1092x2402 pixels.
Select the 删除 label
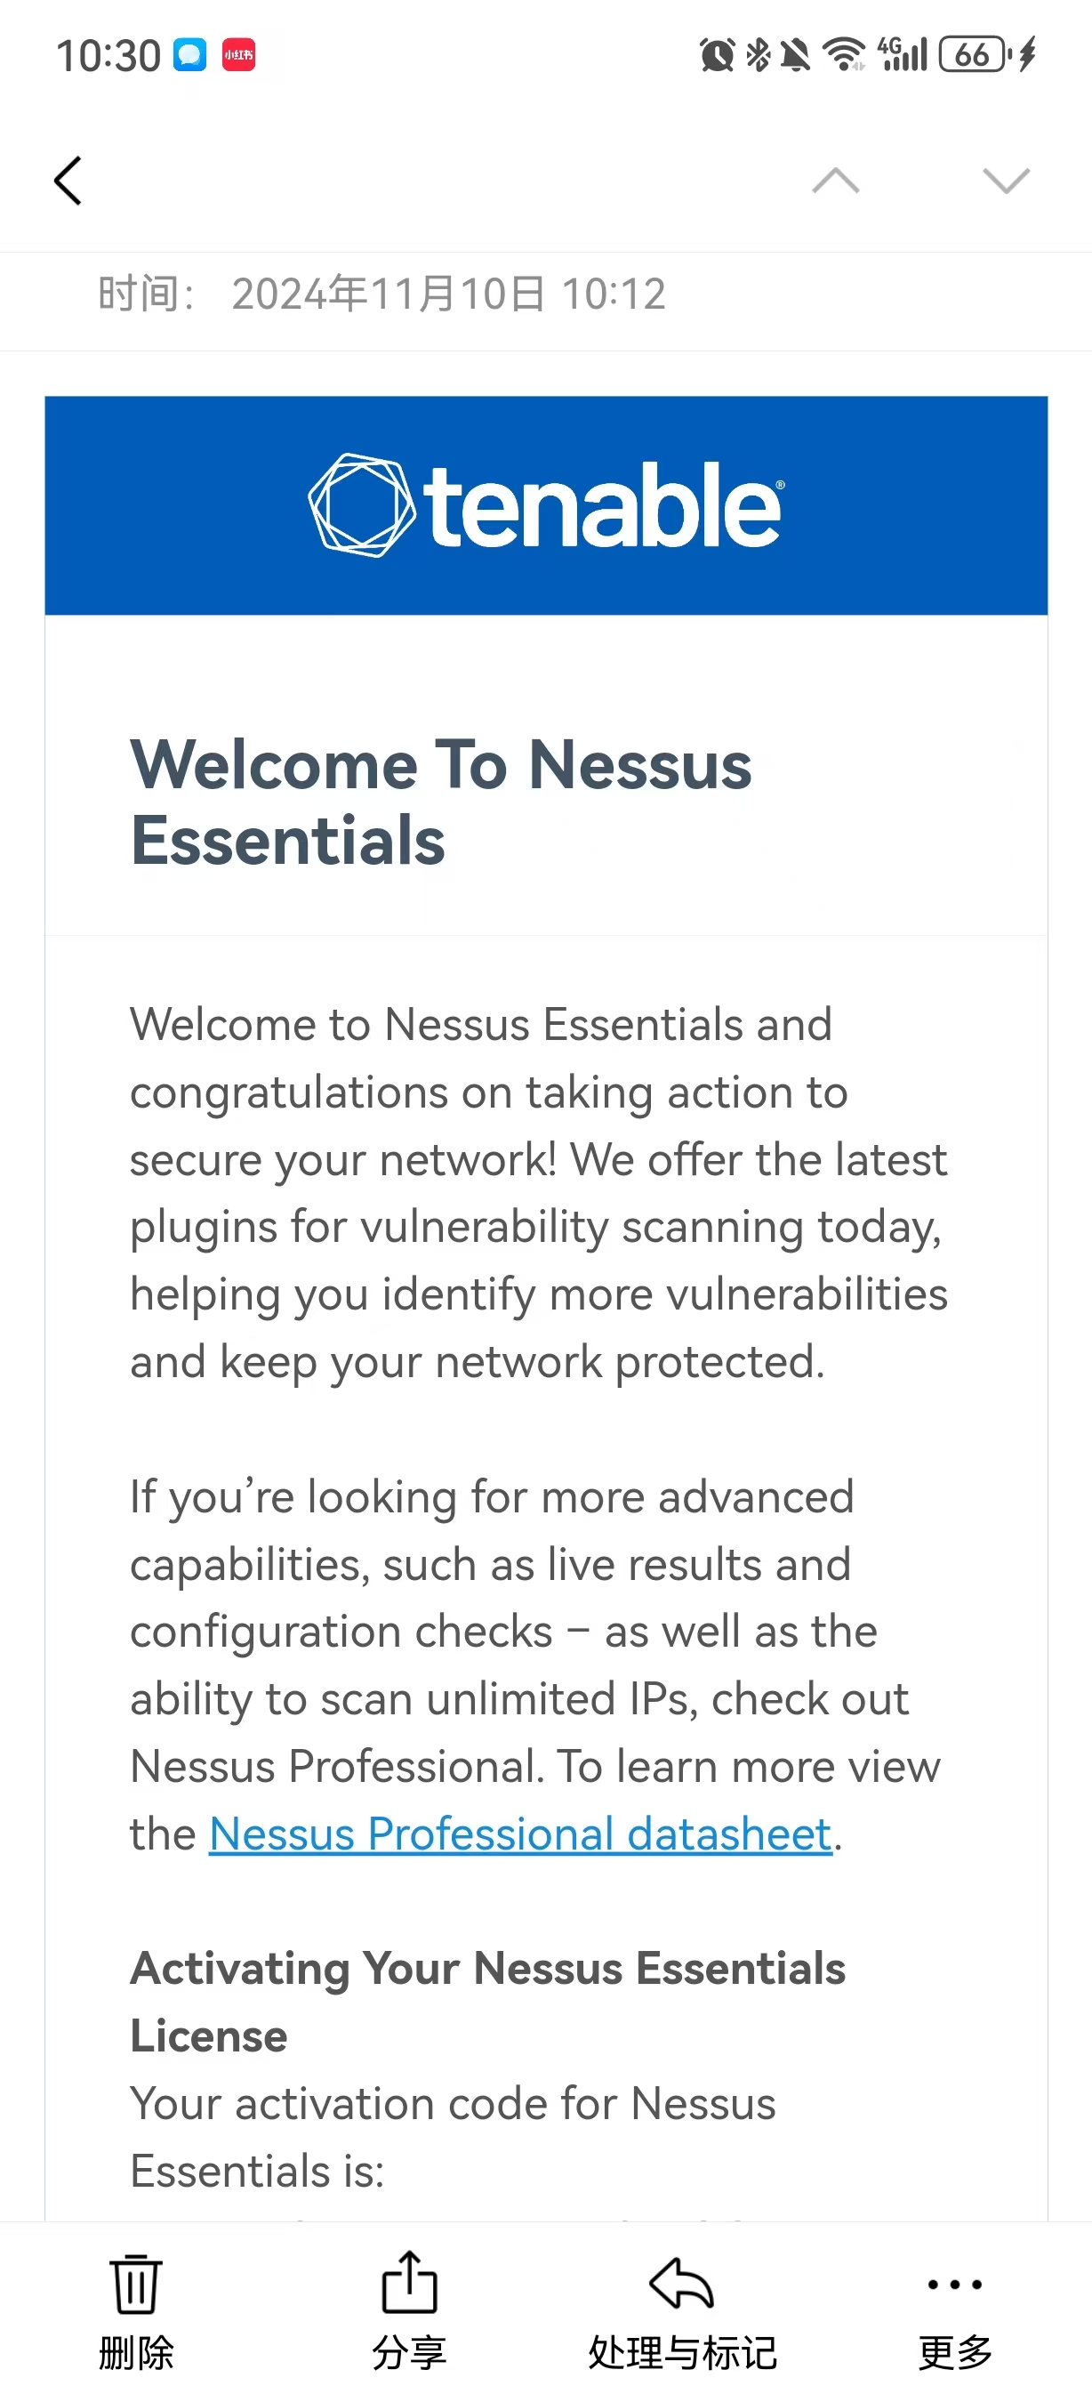(136, 2352)
